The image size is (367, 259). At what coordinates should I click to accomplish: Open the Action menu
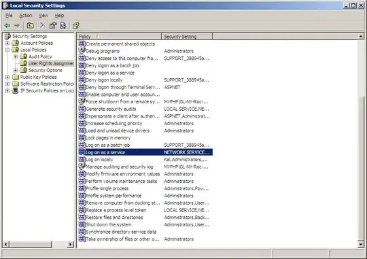(x=26, y=16)
